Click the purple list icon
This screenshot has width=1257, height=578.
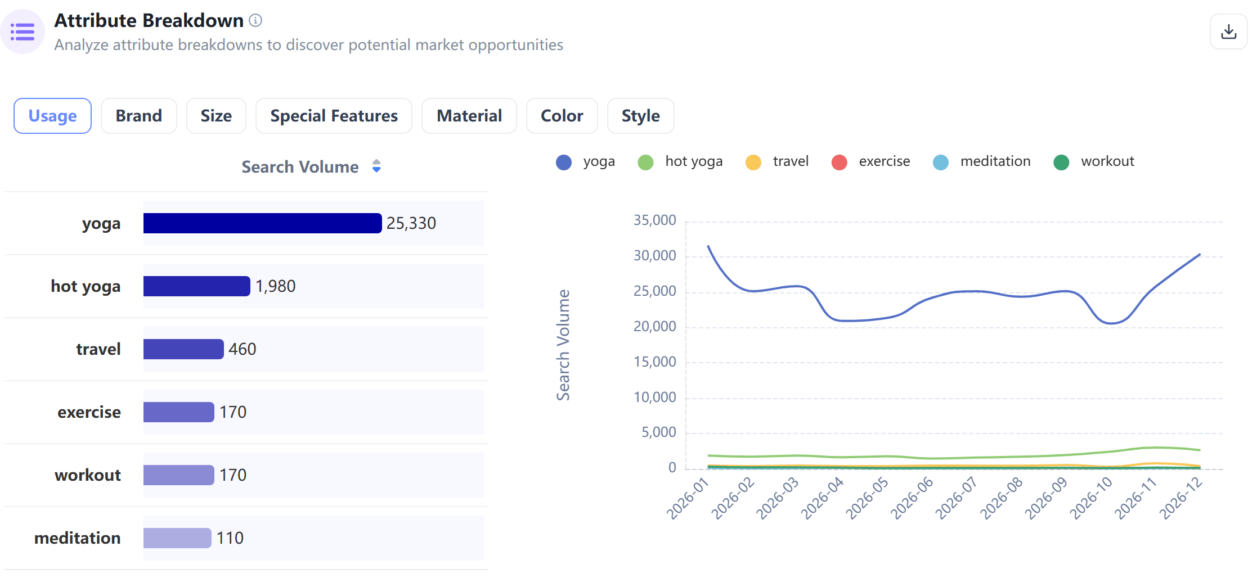(x=23, y=31)
